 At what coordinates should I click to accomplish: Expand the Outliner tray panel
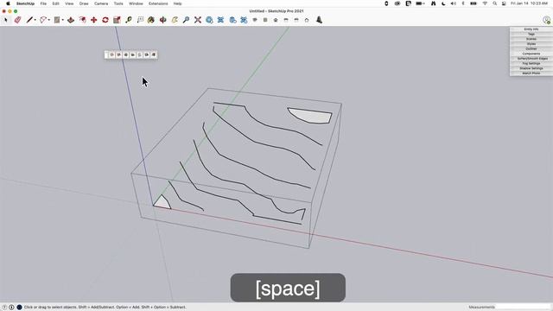click(531, 48)
